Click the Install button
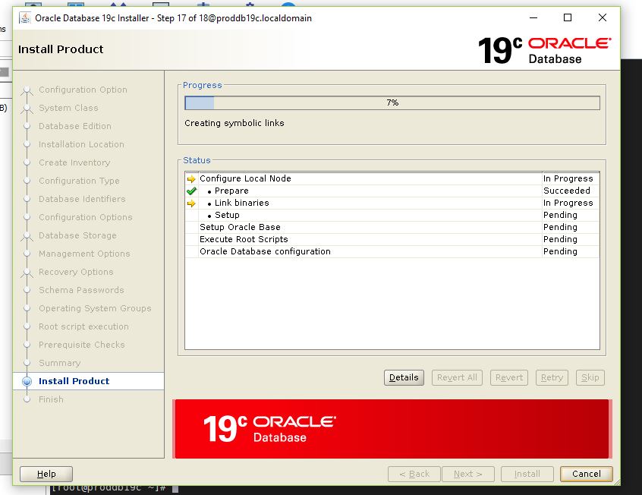642x495 pixels. pos(527,473)
